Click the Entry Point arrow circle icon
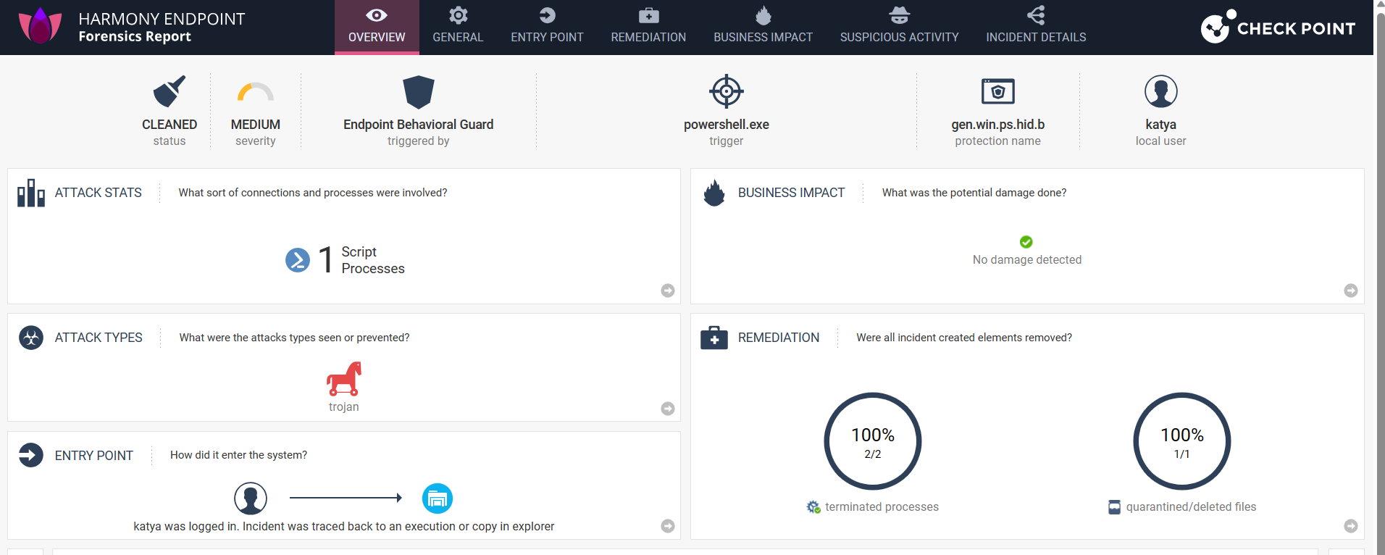 click(x=31, y=455)
